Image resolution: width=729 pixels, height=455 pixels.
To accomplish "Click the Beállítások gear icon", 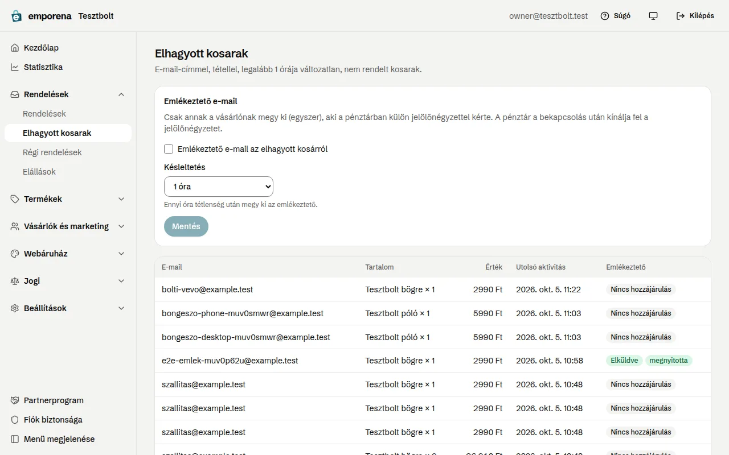I will click(15, 308).
